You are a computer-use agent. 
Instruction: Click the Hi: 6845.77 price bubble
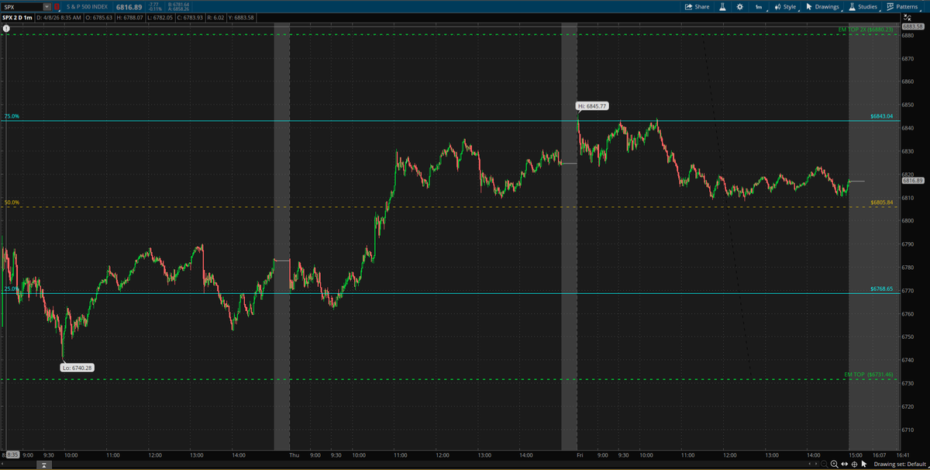click(593, 105)
